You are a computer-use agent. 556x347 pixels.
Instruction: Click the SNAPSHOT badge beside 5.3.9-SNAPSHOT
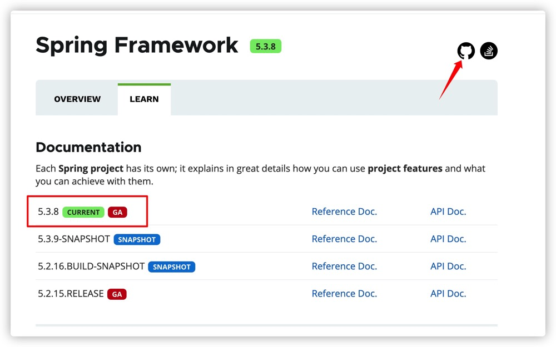(x=137, y=240)
